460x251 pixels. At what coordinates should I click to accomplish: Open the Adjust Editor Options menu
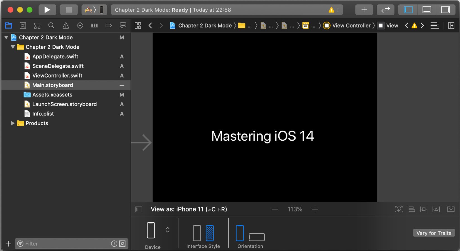(435, 26)
